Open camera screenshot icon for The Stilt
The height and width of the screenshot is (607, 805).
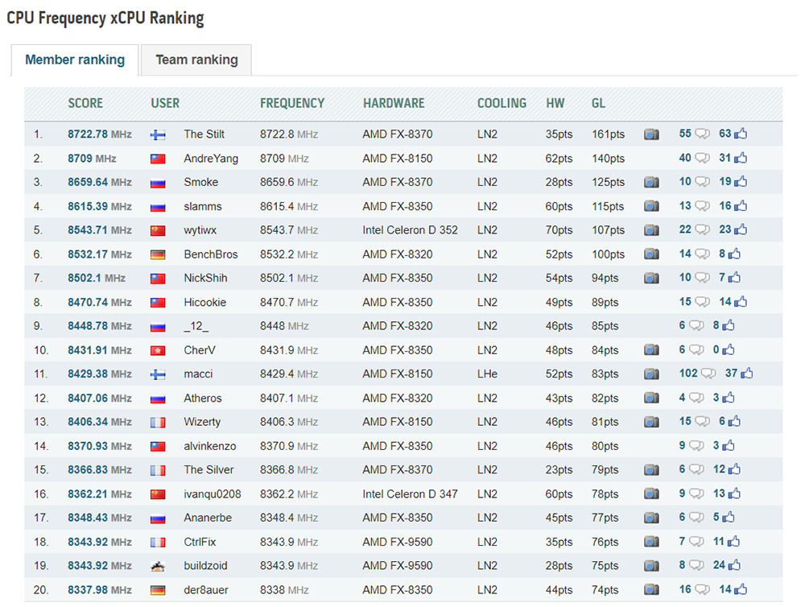click(x=651, y=134)
